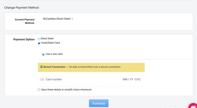Click the Change Payment Method heading

(x=21, y=8)
